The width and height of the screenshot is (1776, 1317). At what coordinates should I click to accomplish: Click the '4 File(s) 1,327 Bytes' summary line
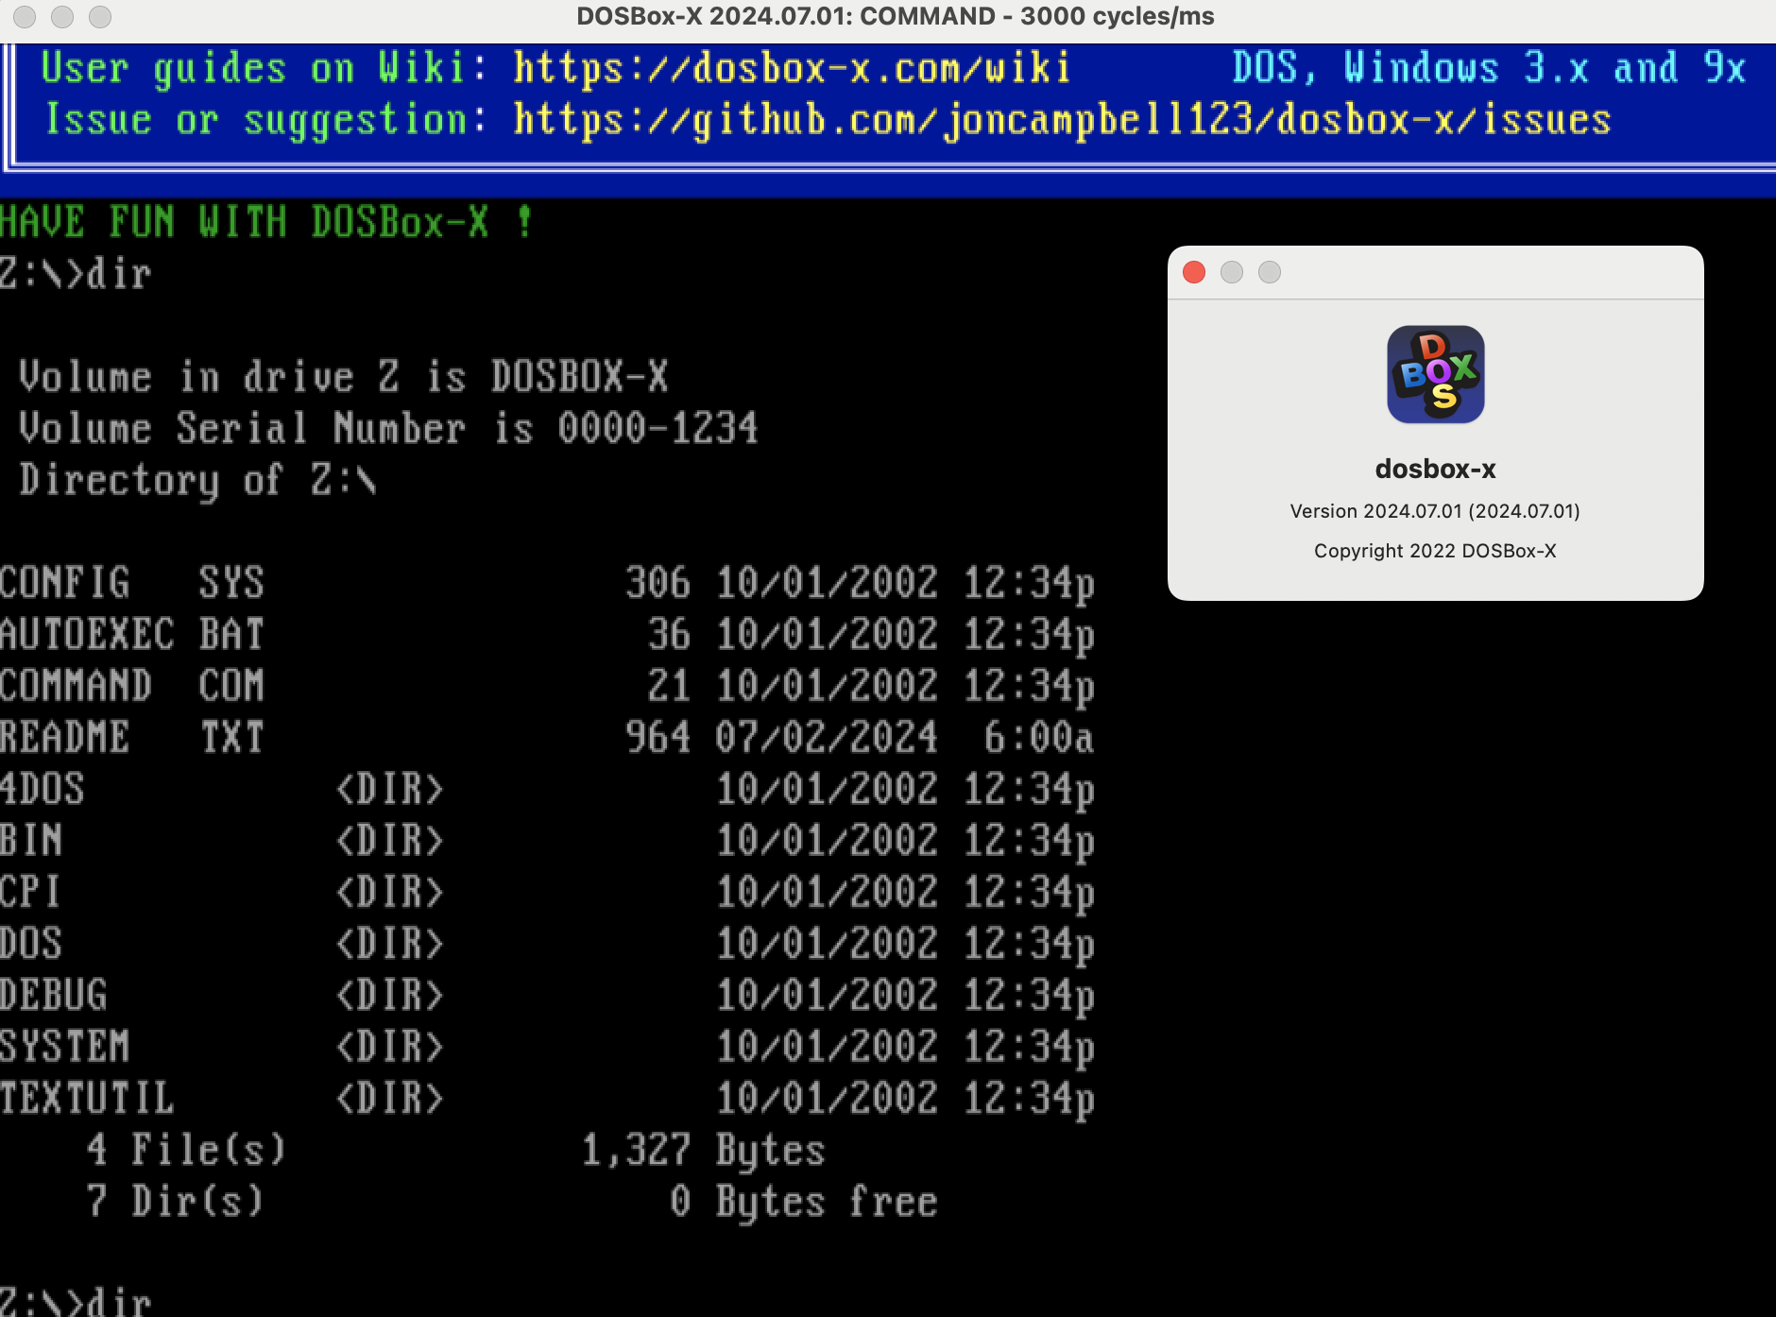[x=456, y=1150]
